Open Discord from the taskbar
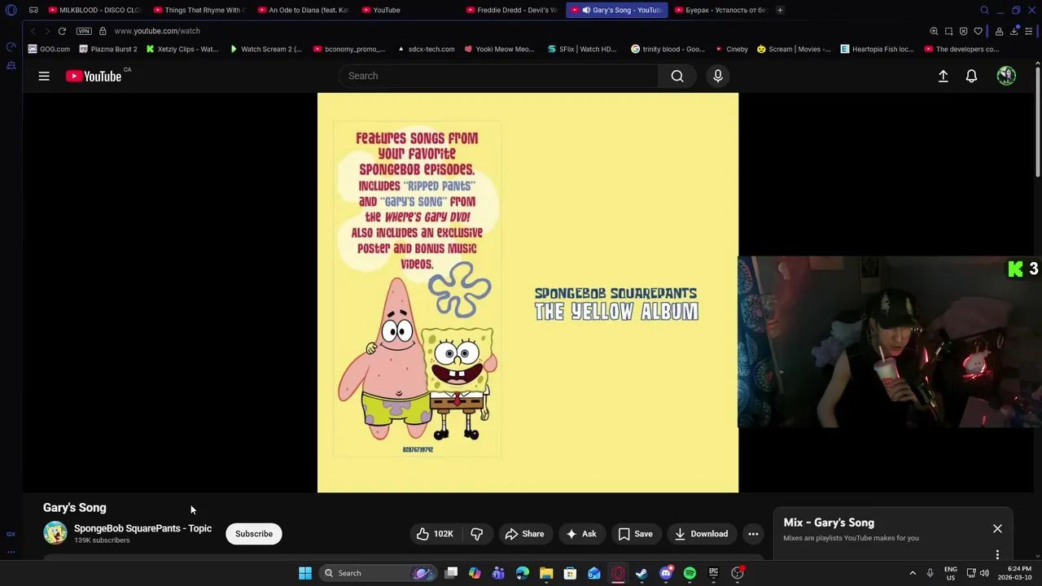Image resolution: width=1042 pixels, height=586 pixels. 666,573
